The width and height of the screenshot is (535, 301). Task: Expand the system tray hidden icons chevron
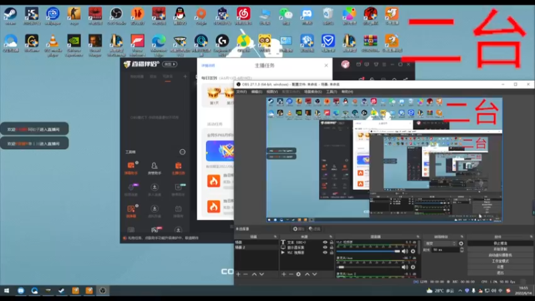460,291
